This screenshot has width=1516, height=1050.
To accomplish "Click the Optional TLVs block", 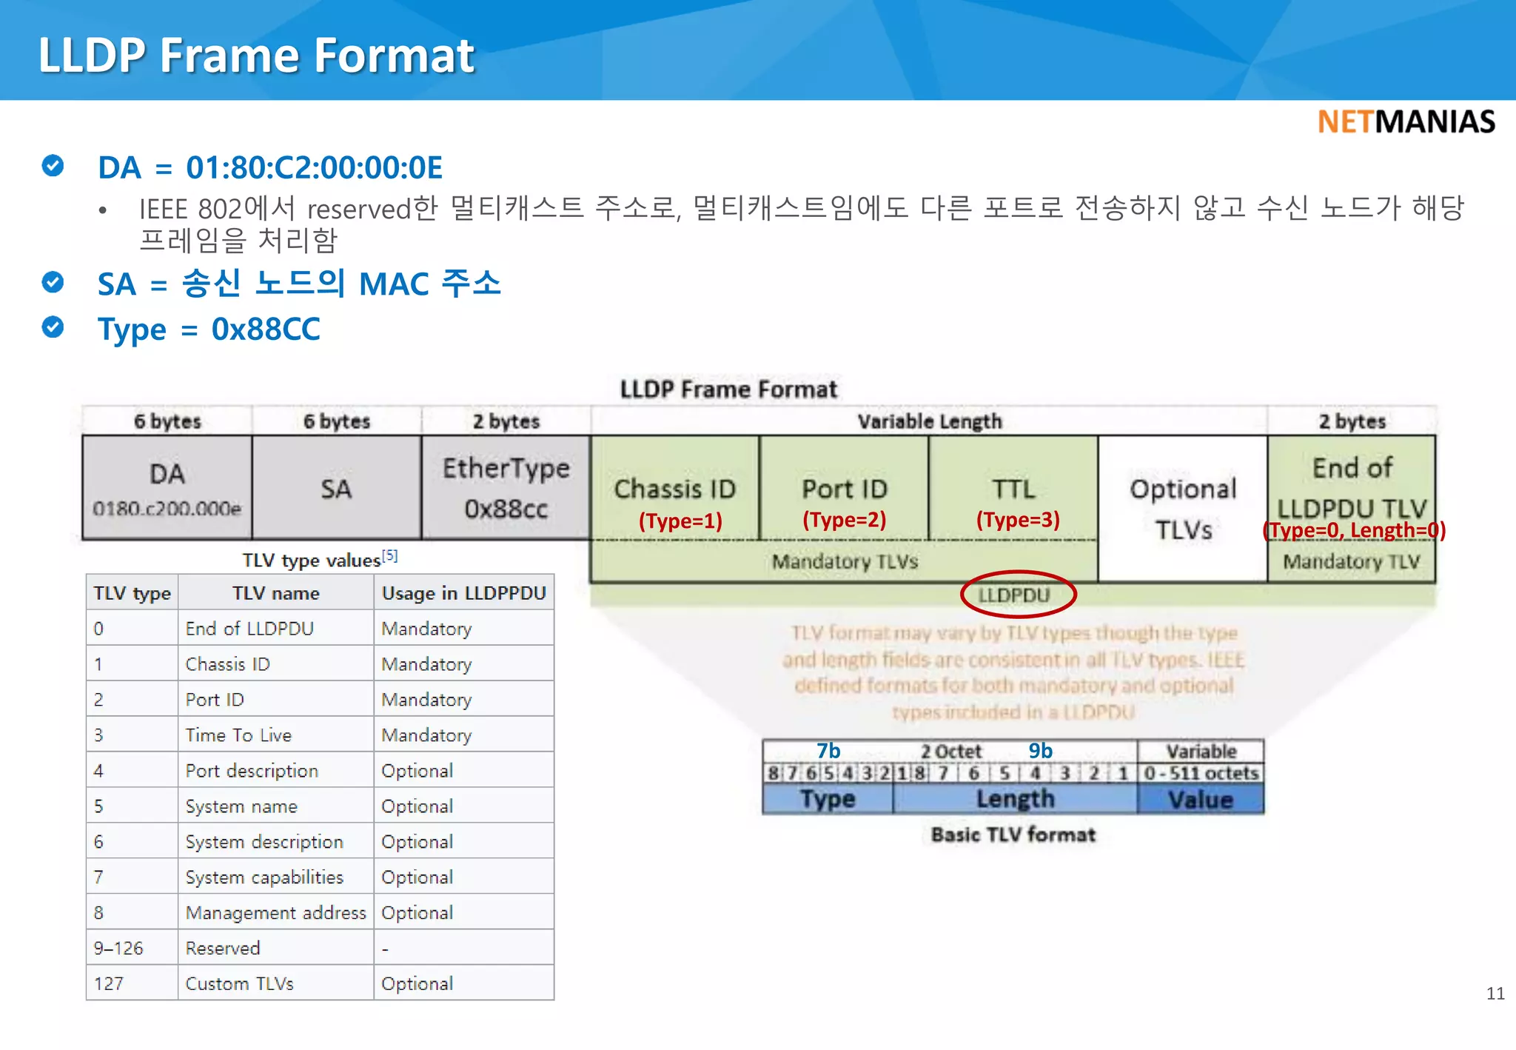I will (x=1183, y=509).
